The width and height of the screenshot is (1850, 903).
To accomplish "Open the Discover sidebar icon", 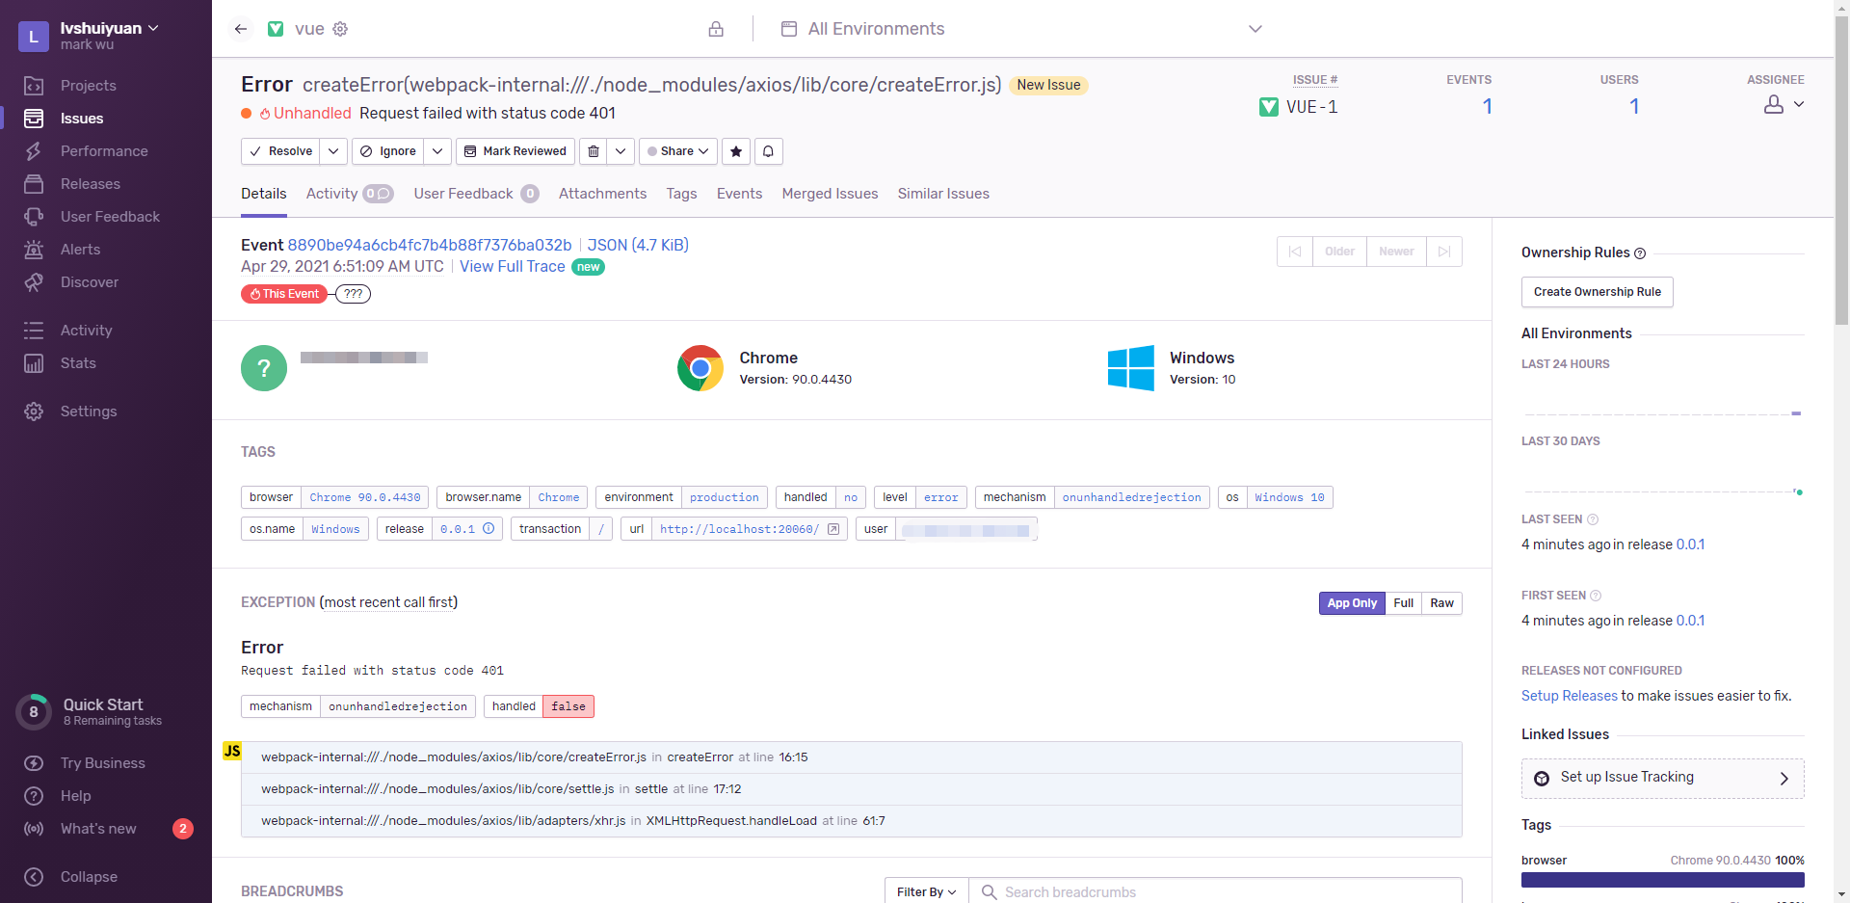I will coord(34,282).
